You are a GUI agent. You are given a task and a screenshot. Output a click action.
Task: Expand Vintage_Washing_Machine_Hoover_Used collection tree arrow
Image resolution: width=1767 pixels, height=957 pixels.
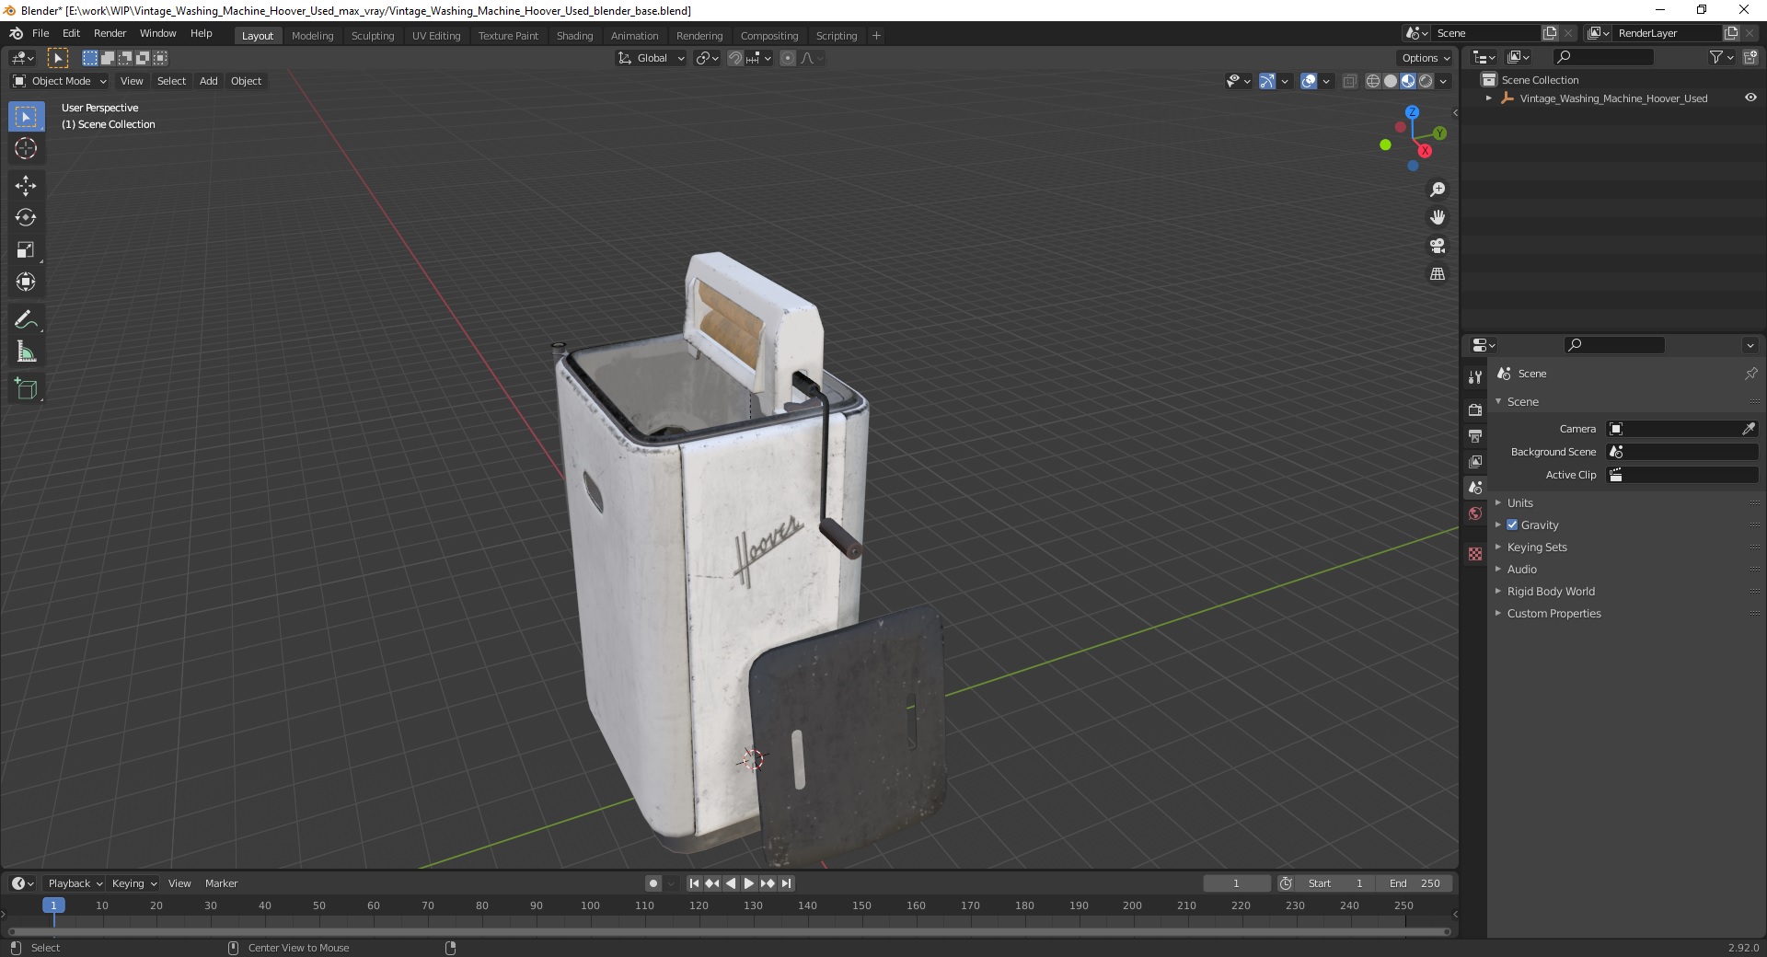pyautogui.click(x=1489, y=98)
